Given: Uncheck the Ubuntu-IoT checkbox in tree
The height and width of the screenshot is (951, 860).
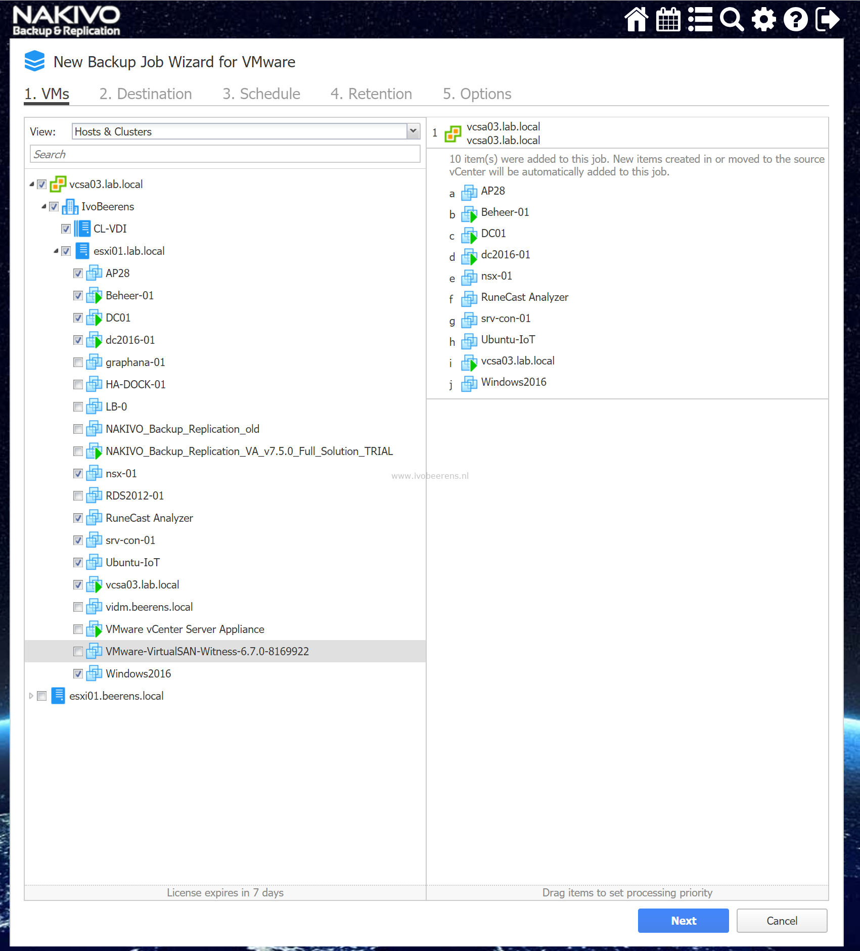Looking at the screenshot, I should (x=78, y=563).
